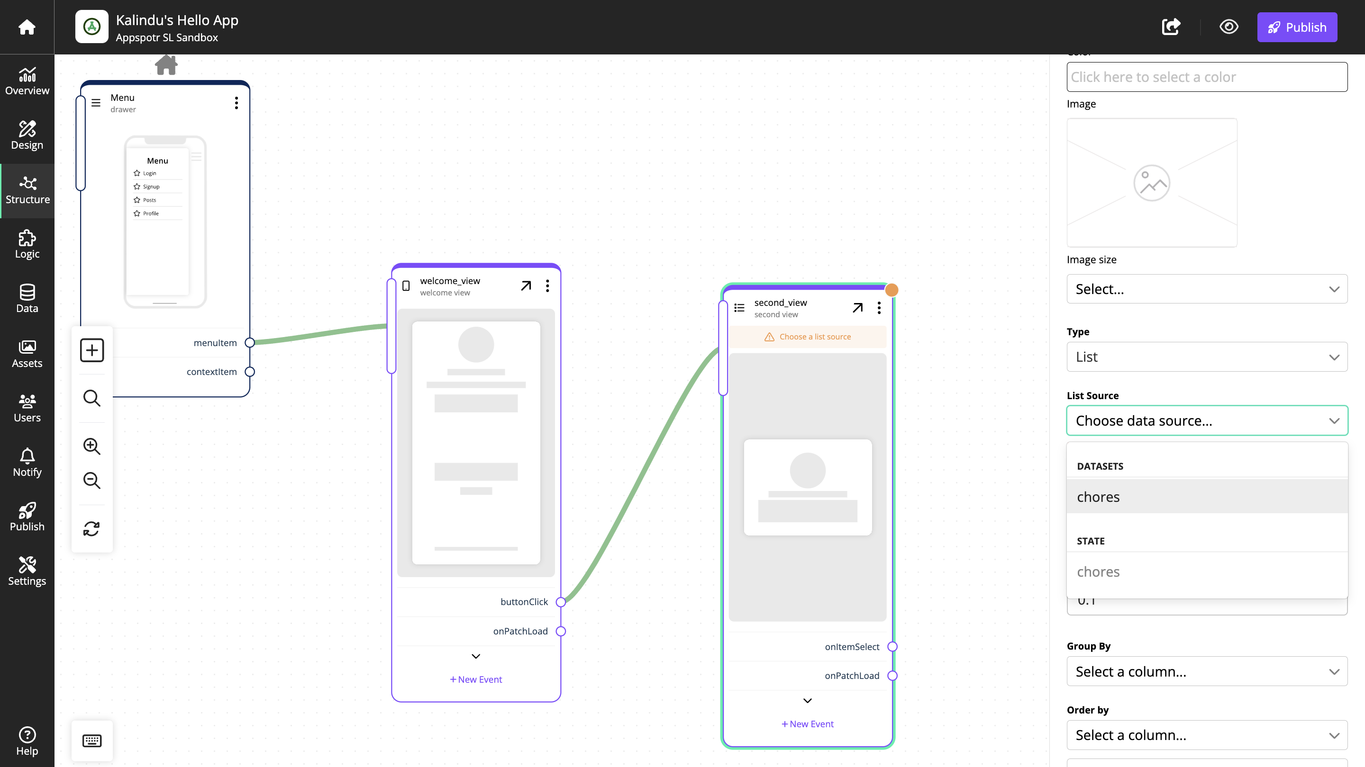Viewport: 1365px width, 767px height.
Task: Select the Search icon in toolbar
Action: 92,398
